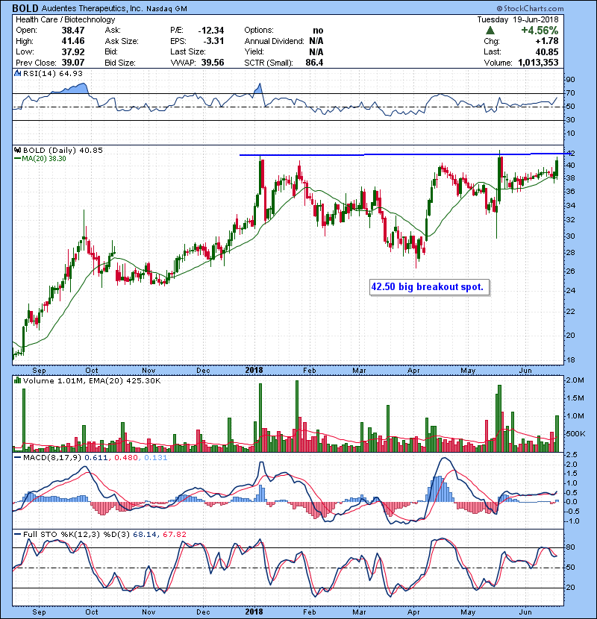597x619 pixels.
Task: Click the Jun label on the bottom axis
Action: tap(525, 612)
